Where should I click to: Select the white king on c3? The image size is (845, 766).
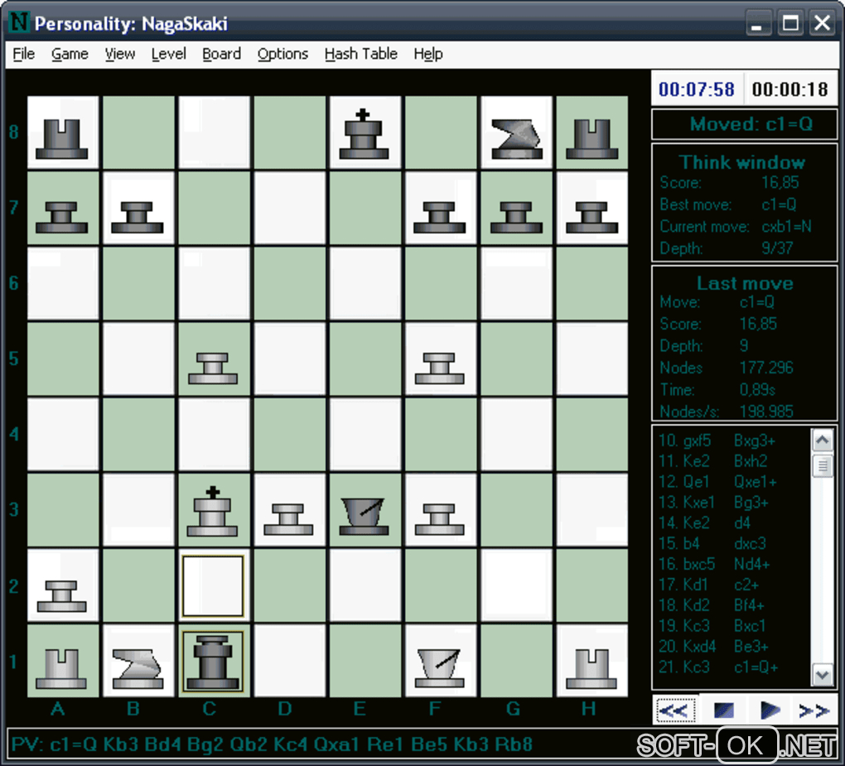click(x=212, y=511)
